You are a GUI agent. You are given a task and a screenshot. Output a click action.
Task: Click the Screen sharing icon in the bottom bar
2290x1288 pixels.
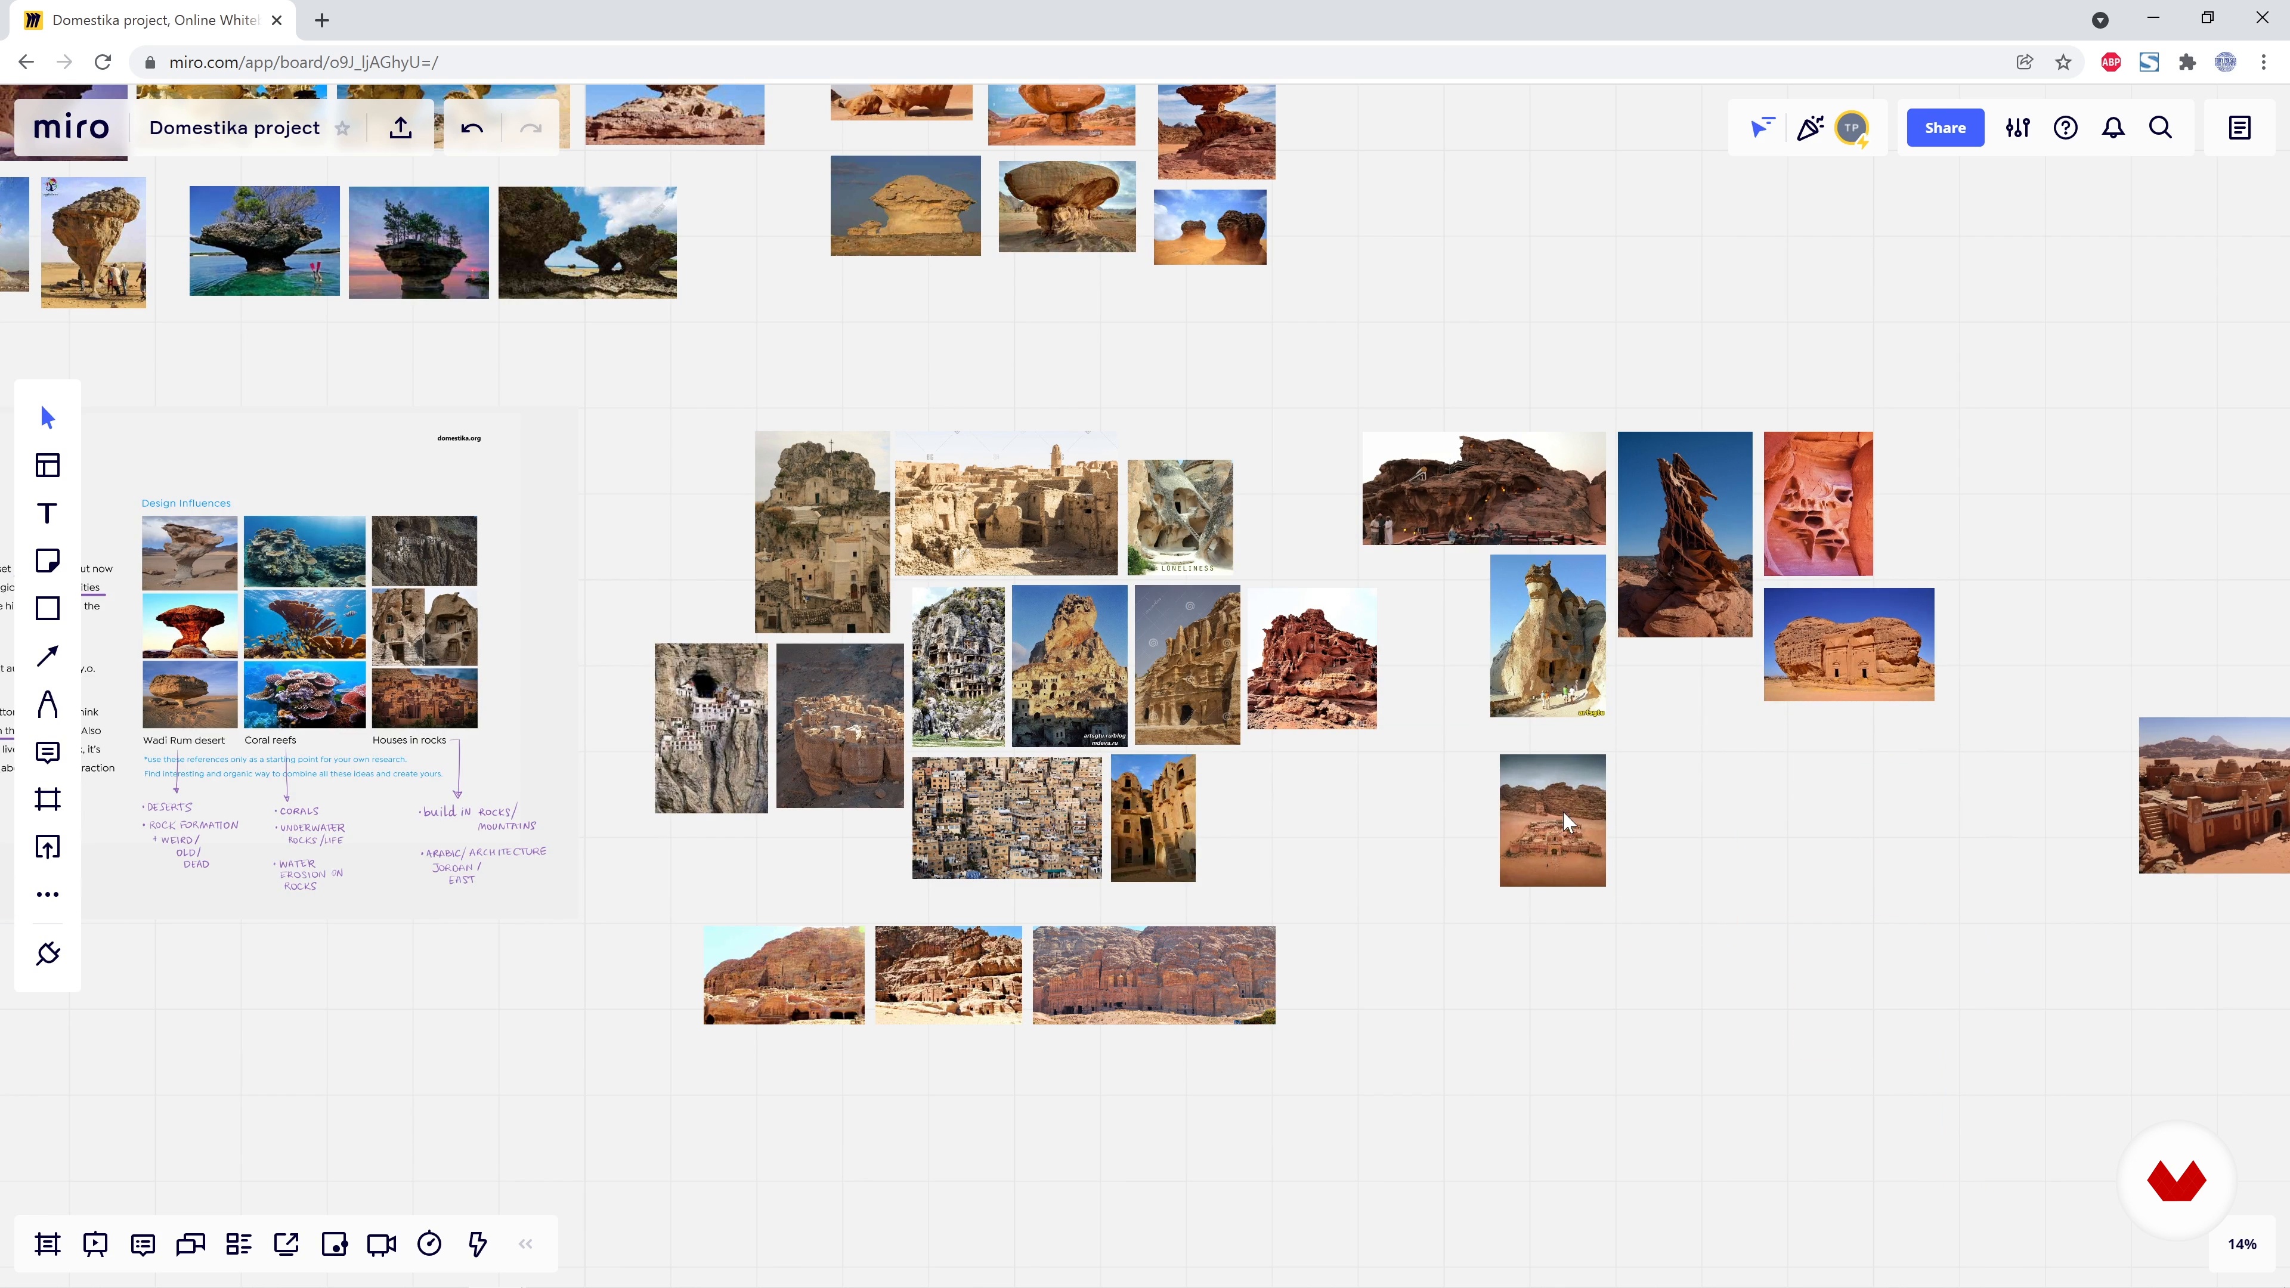click(x=286, y=1244)
